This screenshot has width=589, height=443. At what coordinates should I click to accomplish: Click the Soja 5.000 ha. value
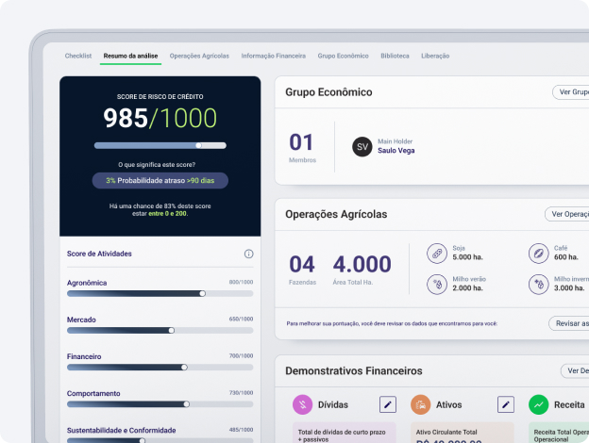coord(467,257)
